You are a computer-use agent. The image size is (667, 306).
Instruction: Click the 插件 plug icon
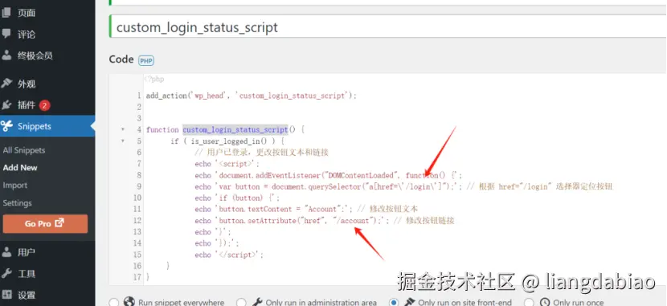tap(6, 104)
